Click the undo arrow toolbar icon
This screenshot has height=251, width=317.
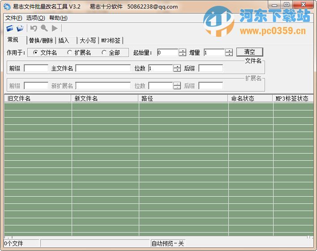click(x=34, y=28)
